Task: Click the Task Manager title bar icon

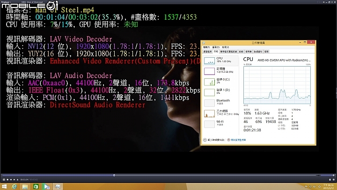Action: click(x=204, y=43)
